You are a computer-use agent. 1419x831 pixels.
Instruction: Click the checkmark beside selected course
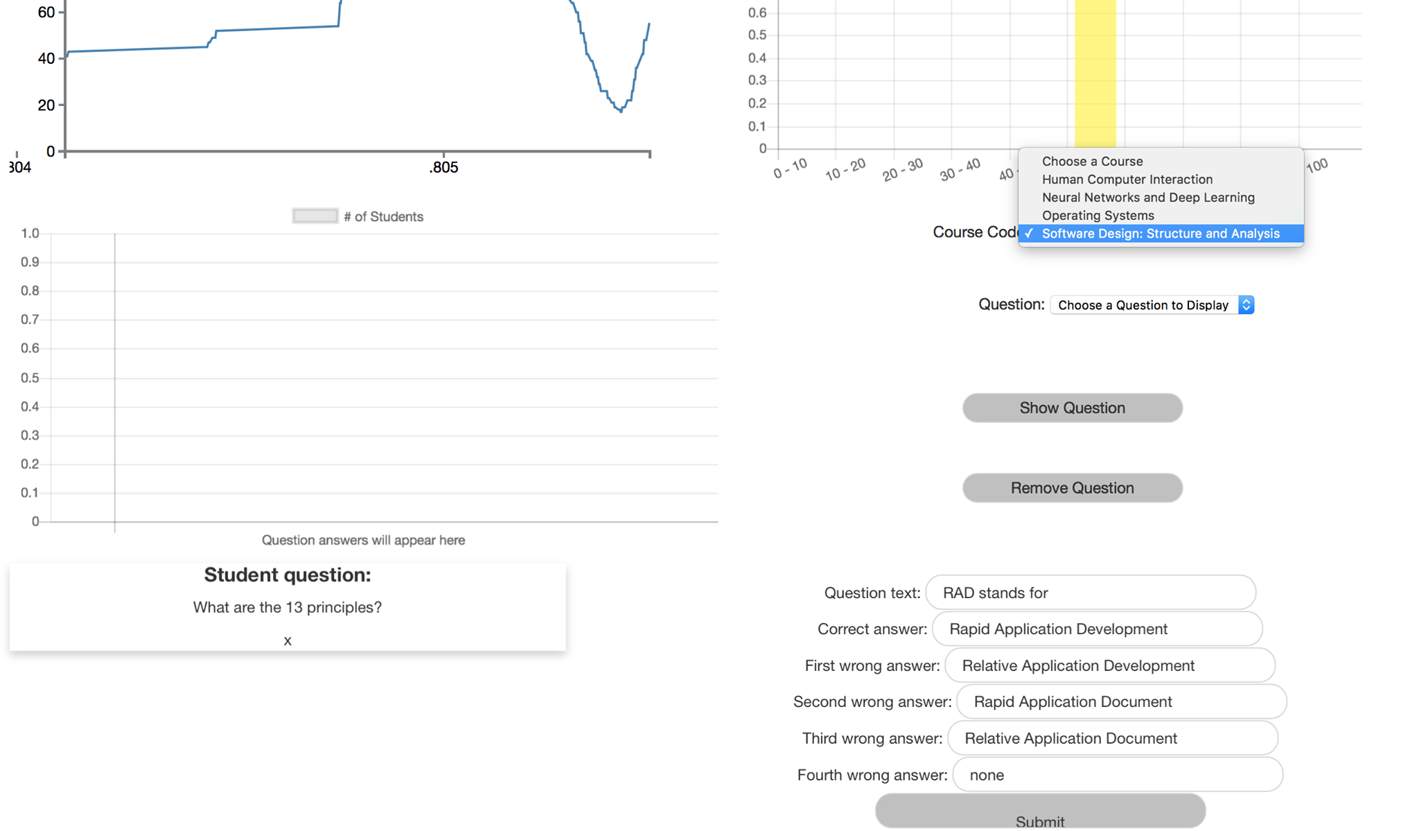[x=1029, y=234]
